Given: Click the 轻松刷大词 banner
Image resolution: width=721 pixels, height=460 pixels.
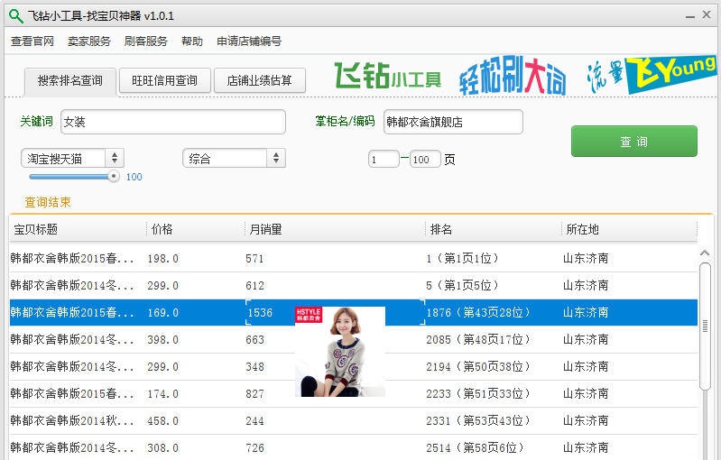Looking at the screenshot, I should pyautogui.click(x=513, y=77).
